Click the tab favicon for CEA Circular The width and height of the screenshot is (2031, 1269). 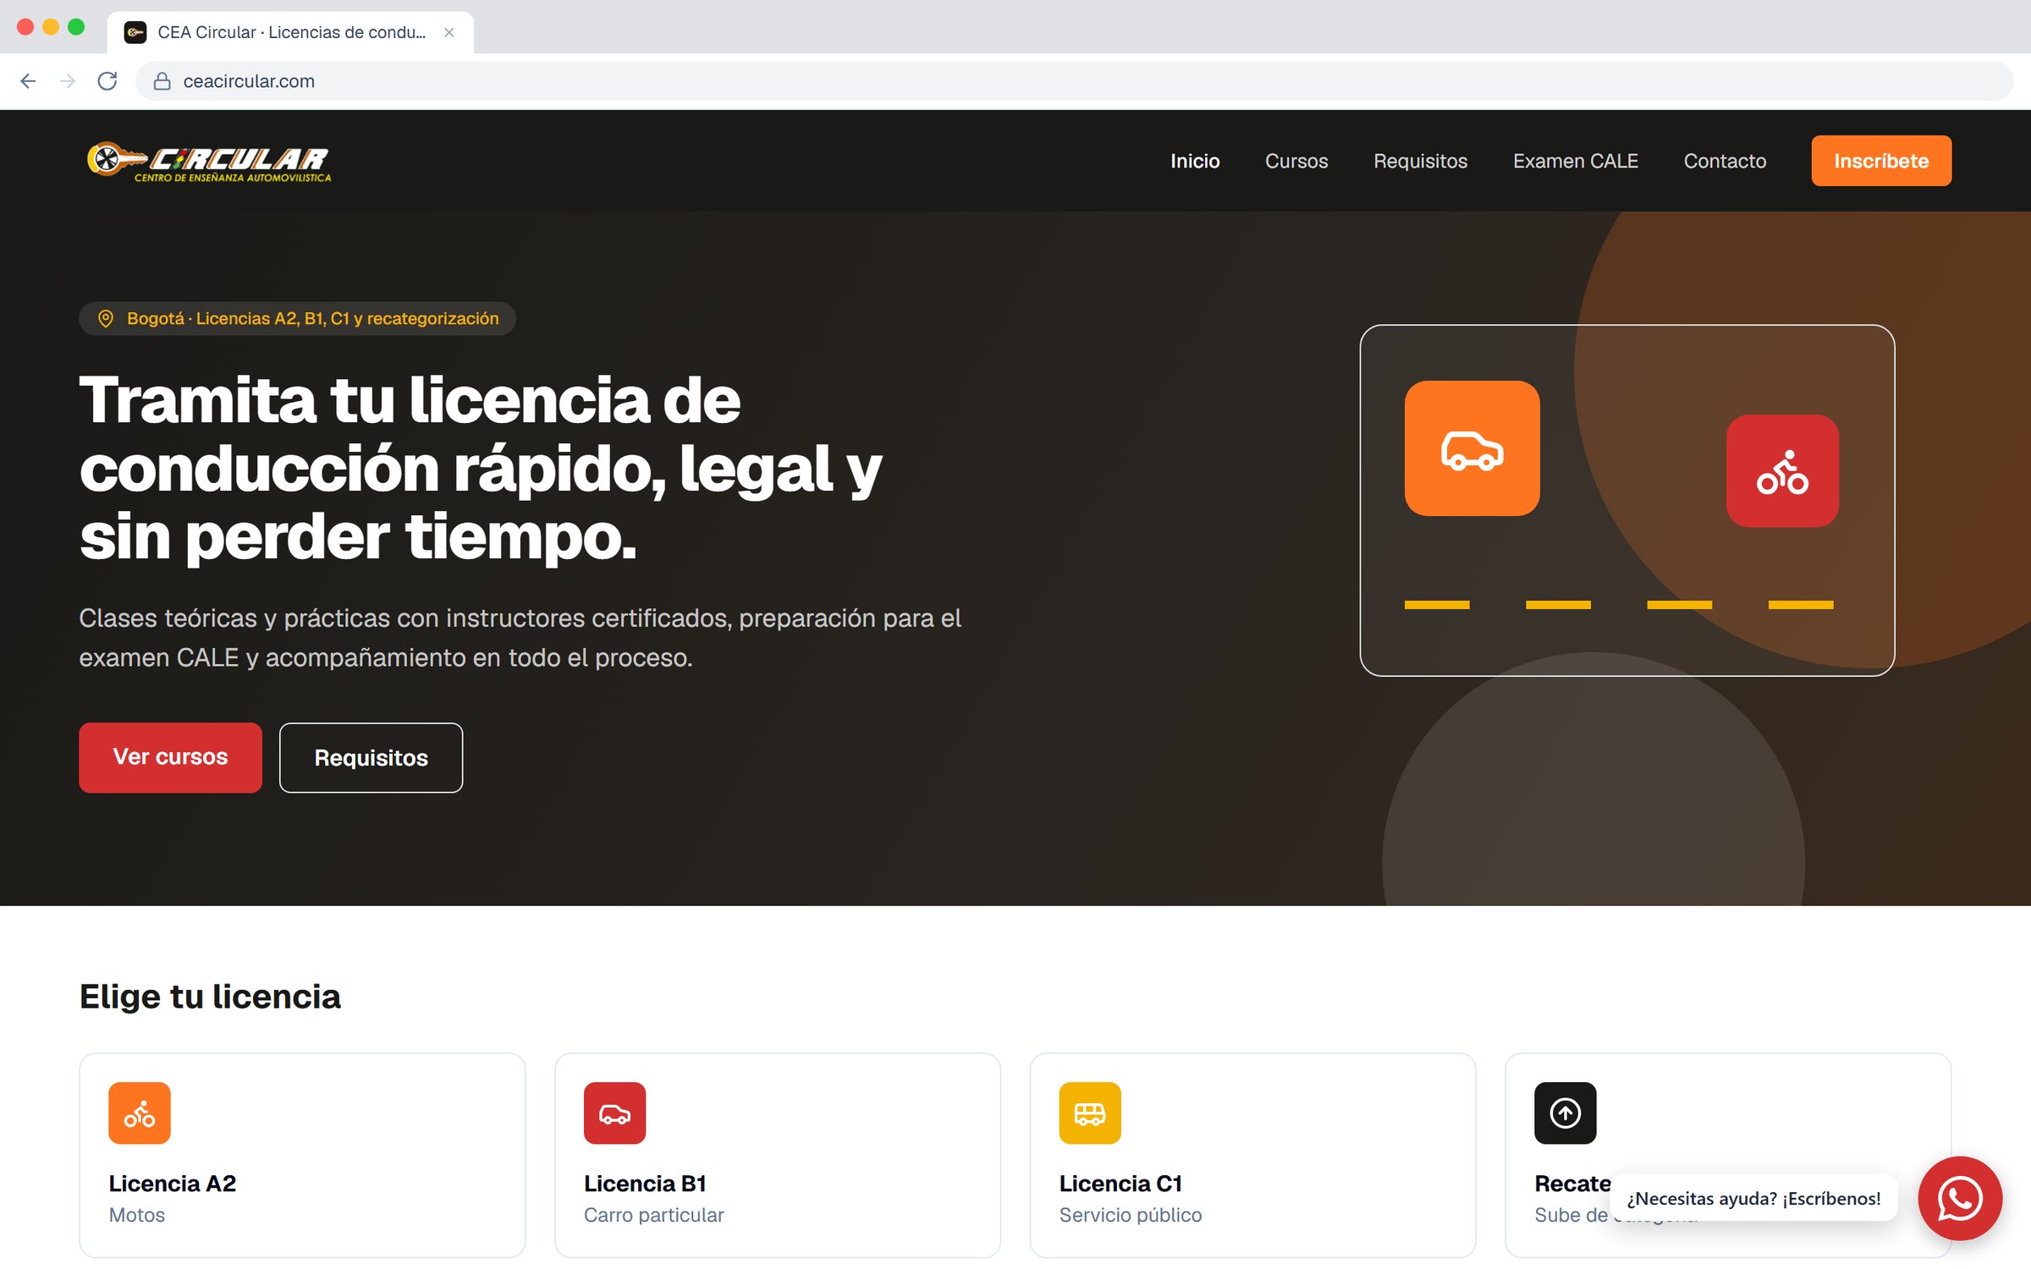(135, 32)
